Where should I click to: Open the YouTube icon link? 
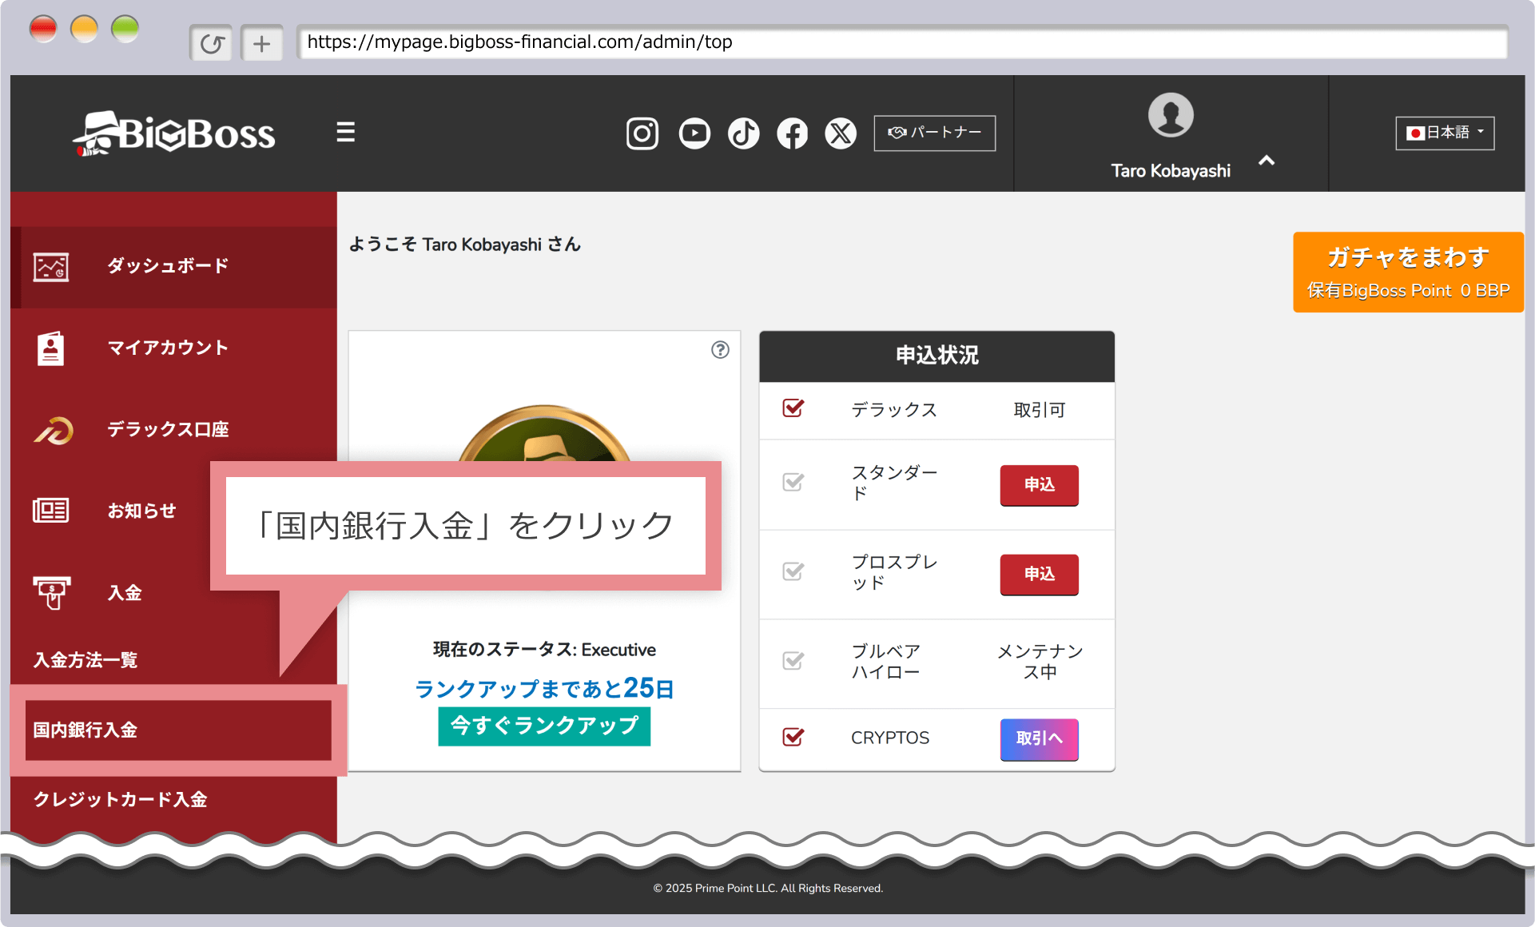[x=694, y=133]
